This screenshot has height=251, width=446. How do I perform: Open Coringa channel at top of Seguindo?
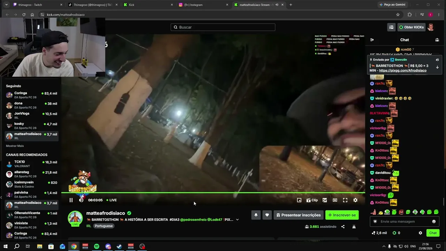click(x=31, y=95)
